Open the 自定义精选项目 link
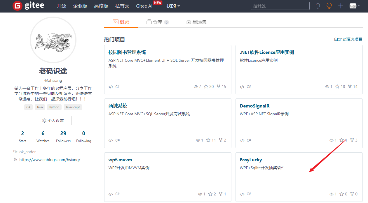The height and width of the screenshot is (203, 368). pyautogui.click(x=348, y=39)
